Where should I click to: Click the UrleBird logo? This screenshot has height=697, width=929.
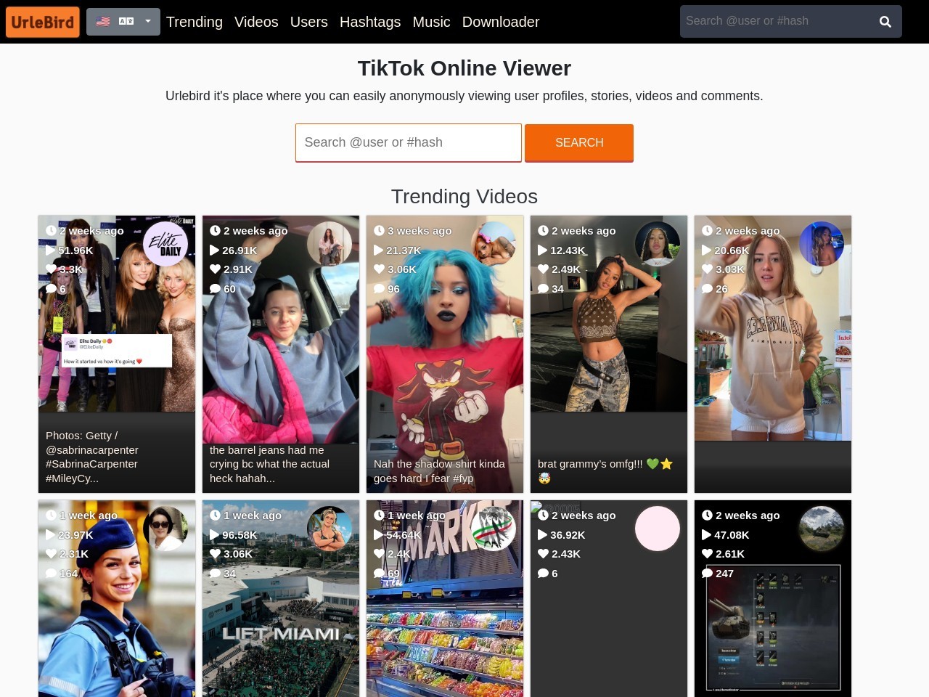43,22
